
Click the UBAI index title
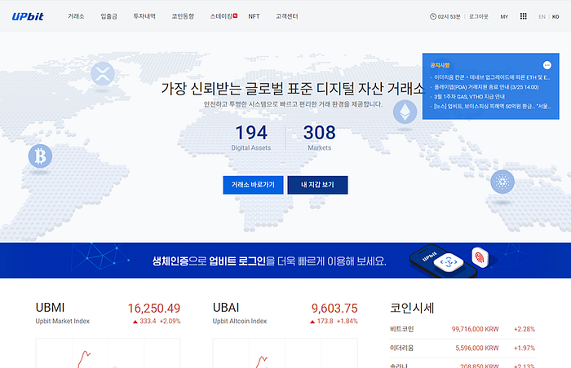(226, 308)
